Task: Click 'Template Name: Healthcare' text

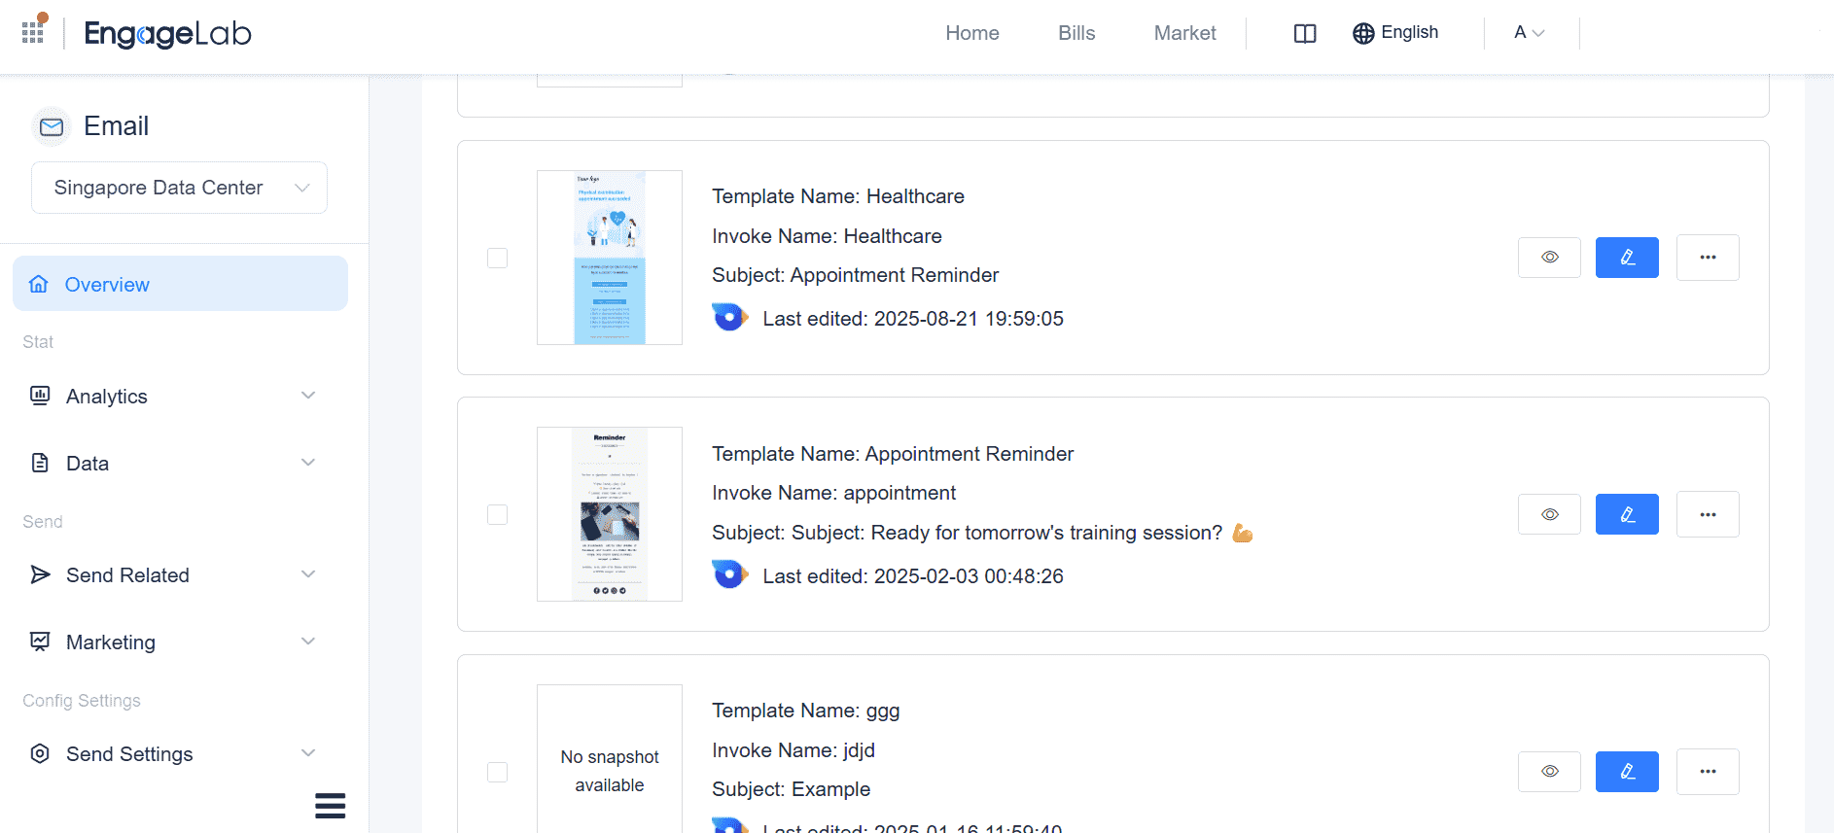Action: [x=838, y=196]
